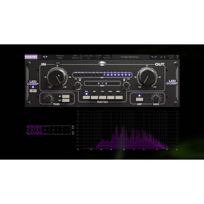The width and height of the screenshot is (204, 204).
Task: Select the 10:1 ratio button
Action: click(x=111, y=97)
